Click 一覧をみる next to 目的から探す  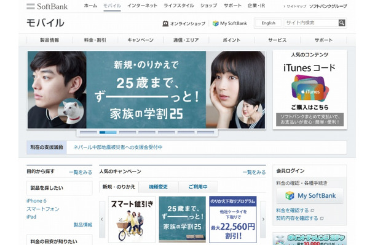coord(81,172)
